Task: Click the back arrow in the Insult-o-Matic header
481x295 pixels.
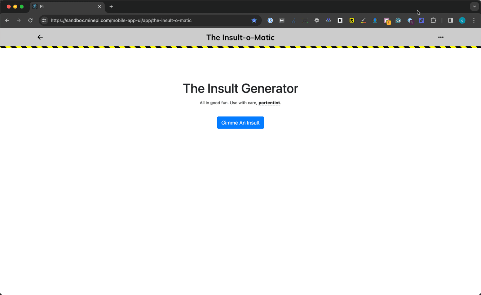Action: tap(40, 37)
